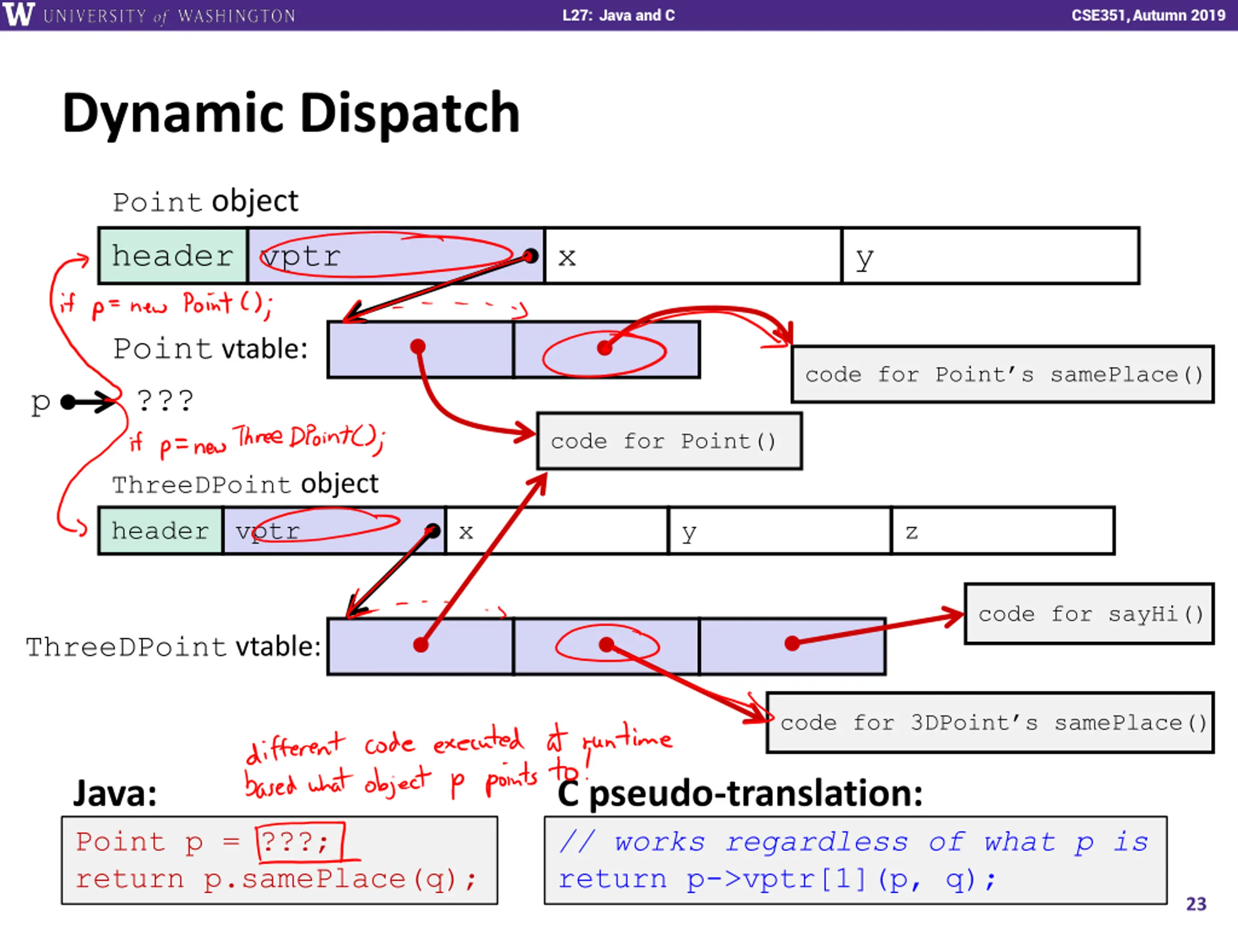Click the slide number 23

[x=1196, y=904]
